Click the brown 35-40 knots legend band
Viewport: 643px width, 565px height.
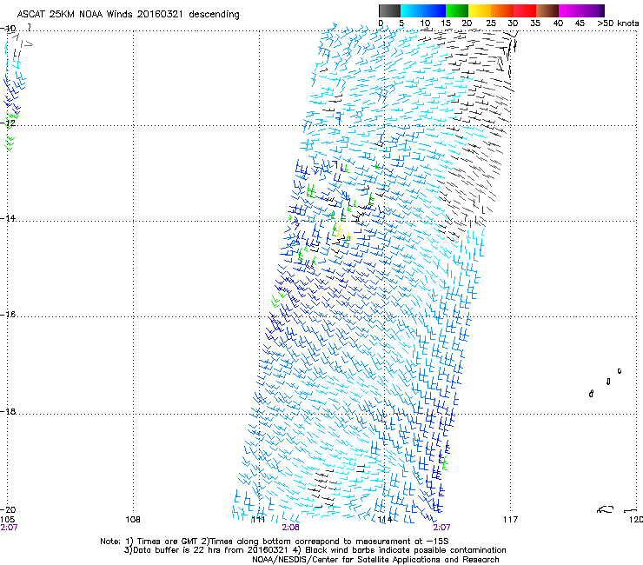pos(547,10)
